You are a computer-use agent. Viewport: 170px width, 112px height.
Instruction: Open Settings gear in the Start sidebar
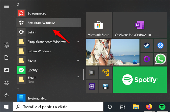(x=7, y=83)
